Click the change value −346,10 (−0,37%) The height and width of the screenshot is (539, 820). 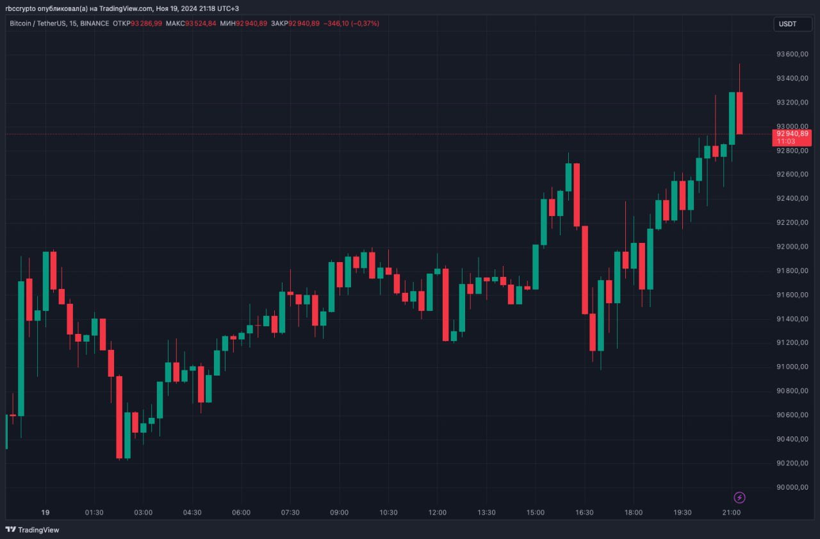click(352, 24)
